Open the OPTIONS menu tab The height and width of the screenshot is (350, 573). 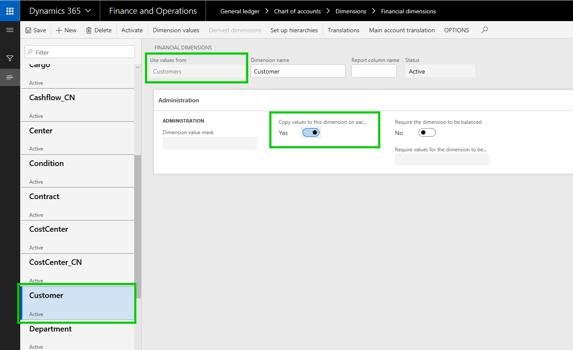pyautogui.click(x=456, y=30)
